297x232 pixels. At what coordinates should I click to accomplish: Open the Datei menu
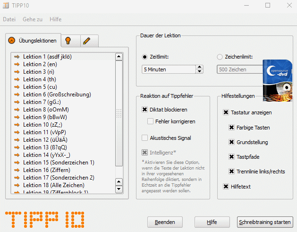9,19
